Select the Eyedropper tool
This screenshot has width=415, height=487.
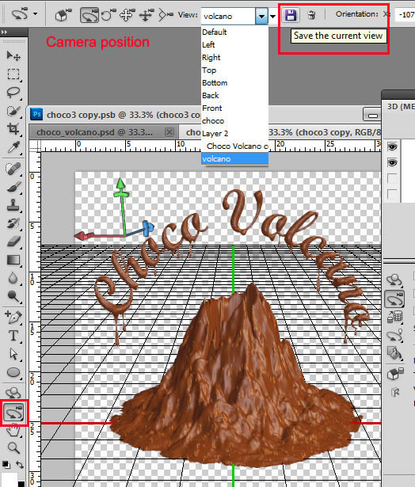point(13,146)
